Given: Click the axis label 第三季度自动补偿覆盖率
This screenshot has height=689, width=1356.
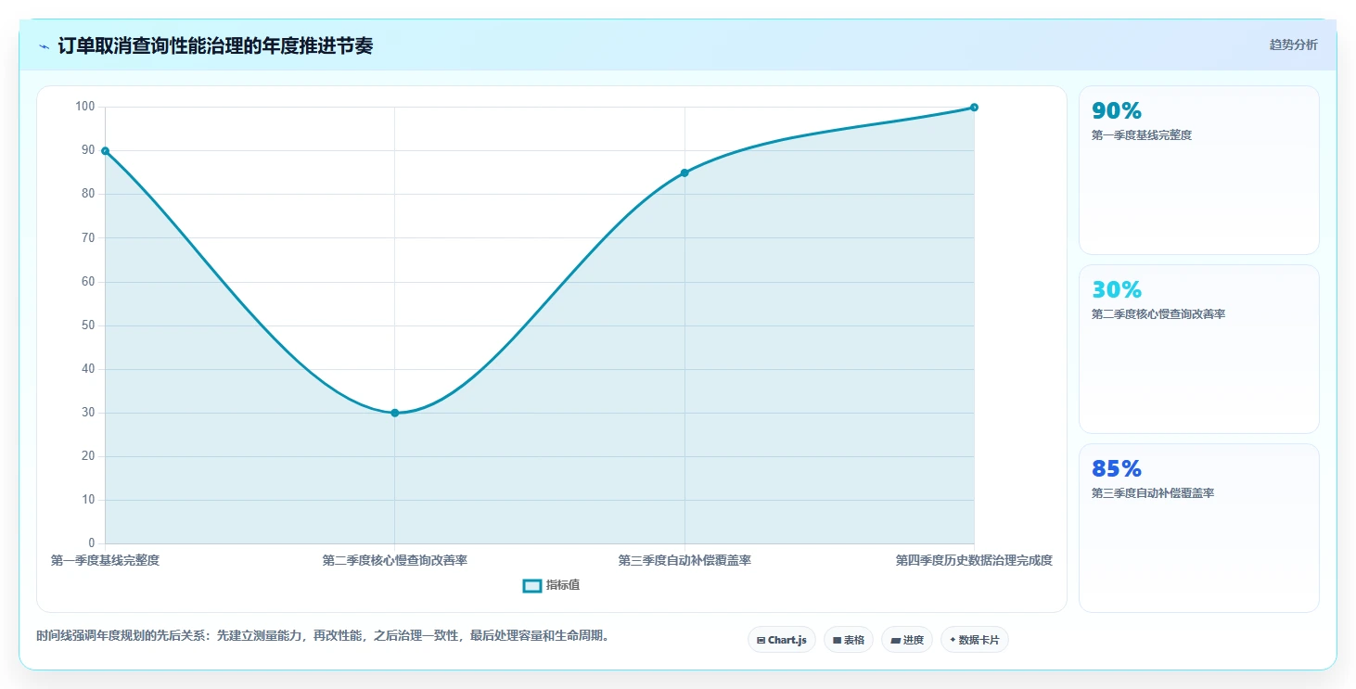Looking at the screenshot, I should pos(684,560).
